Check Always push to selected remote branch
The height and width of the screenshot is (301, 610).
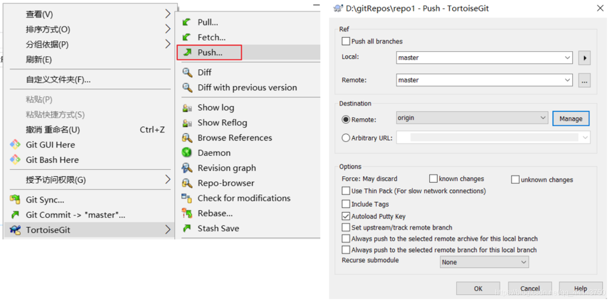click(x=346, y=249)
